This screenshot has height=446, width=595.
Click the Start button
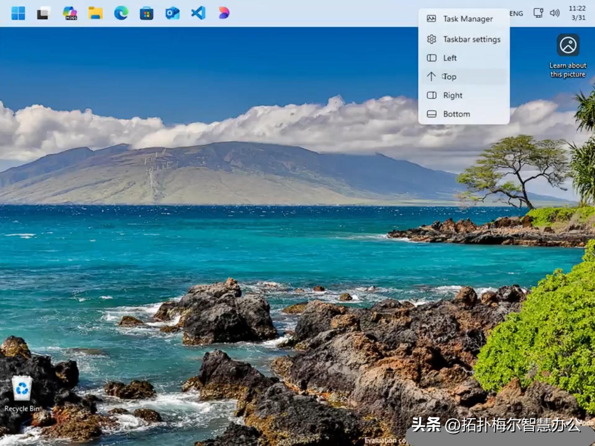point(18,13)
